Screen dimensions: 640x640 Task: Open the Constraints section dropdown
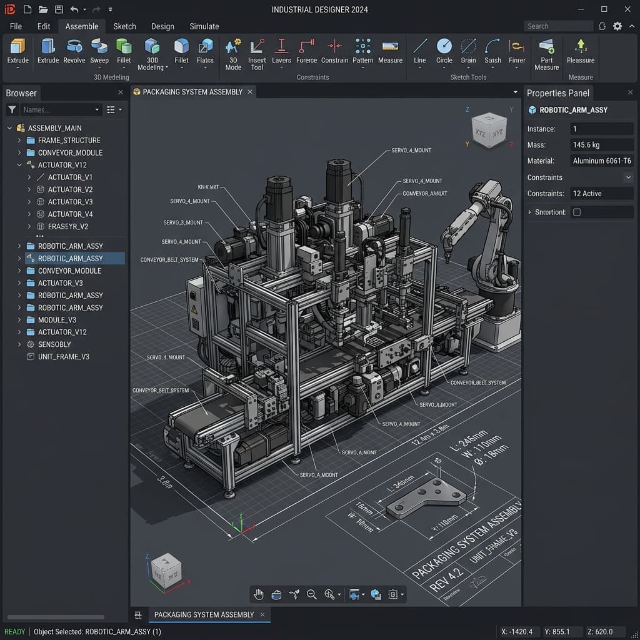click(628, 177)
